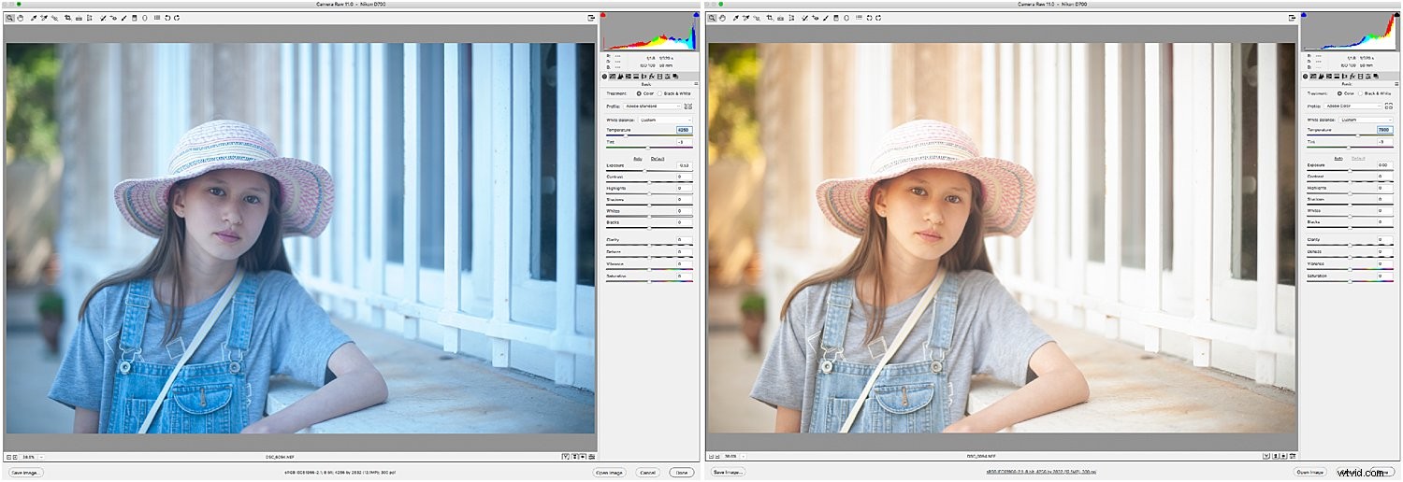Click Open Image button in left window
The height and width of the screenshot is (482, 1403).
(x=609, y=473)
